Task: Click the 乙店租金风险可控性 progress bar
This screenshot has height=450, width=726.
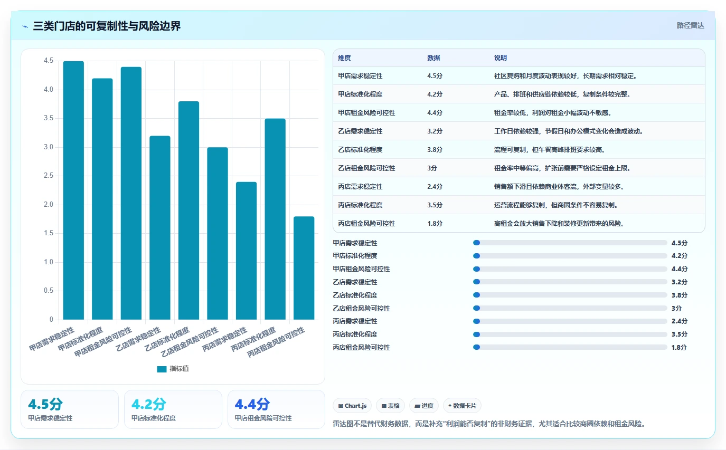Action: click(x=570, y=308)
